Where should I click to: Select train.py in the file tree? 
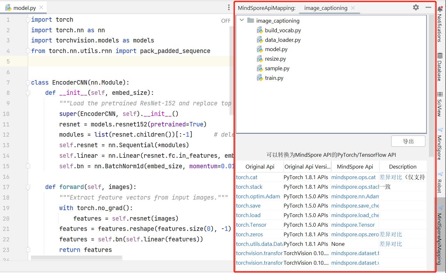tap(274, 78)
